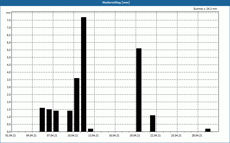Select the "4,0" y-axis label
Image resolution: width=230 pixels, height=143 pixels.
tap(9, 72)
